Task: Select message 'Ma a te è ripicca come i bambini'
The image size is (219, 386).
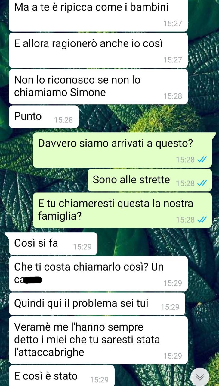Action: tap(98, 15)
